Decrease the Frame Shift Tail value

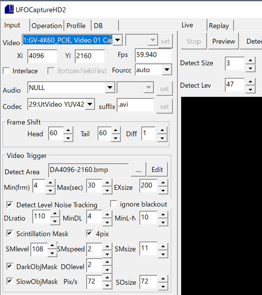point(116,138)
